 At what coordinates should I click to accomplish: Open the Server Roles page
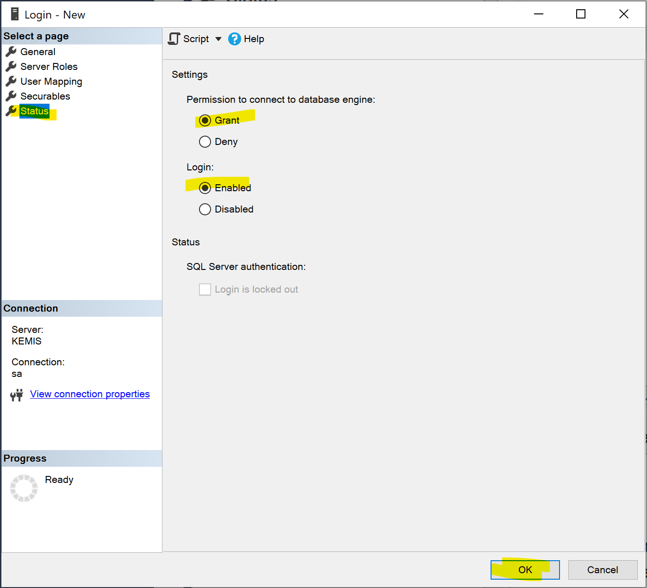49,67
